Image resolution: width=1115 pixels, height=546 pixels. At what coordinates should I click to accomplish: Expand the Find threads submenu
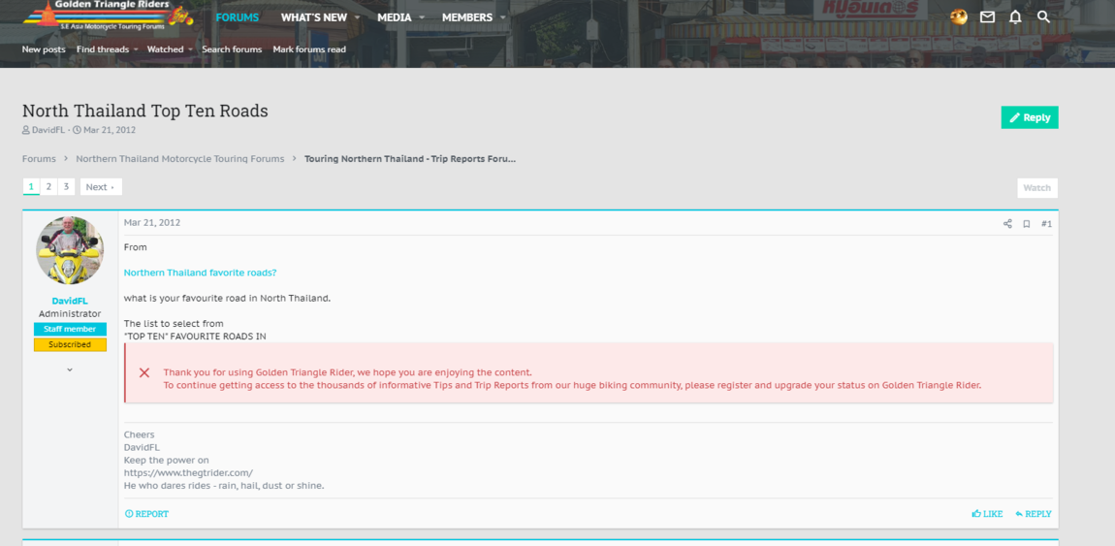pyautogui.click(x=136, y=49)
